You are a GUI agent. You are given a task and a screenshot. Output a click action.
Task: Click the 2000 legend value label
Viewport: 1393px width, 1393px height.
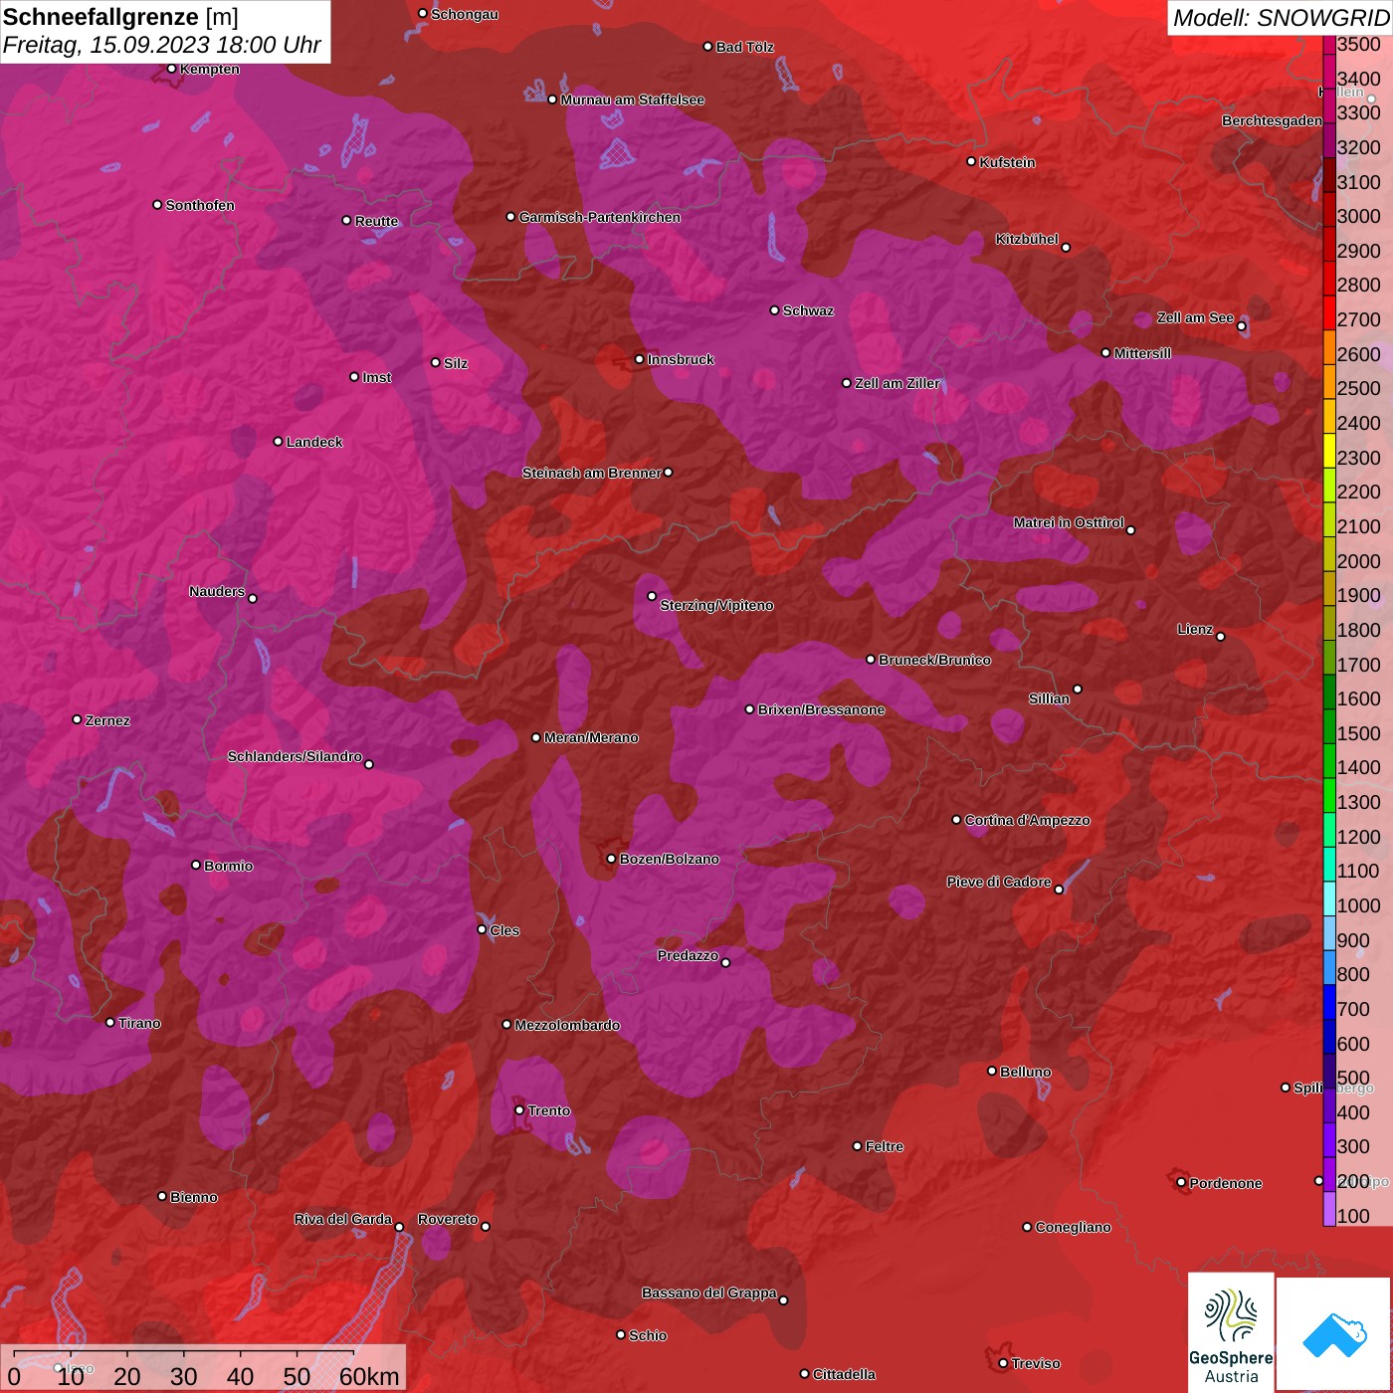1359,561
